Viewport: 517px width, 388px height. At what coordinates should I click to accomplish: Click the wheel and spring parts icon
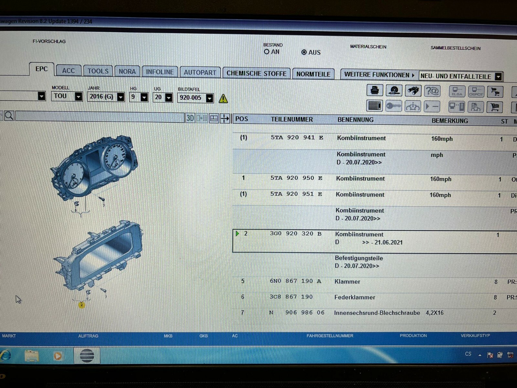[x=394, y=91]
